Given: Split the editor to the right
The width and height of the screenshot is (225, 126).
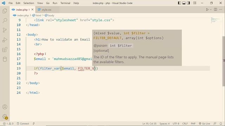Looking at the screenshot, I should coord(216,9).
